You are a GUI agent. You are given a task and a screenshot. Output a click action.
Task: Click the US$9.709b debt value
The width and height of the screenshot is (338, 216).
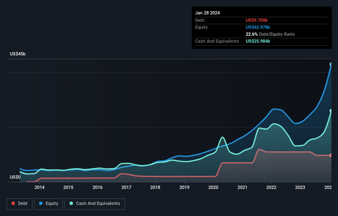pyautogui.click(x=256, y=20)
